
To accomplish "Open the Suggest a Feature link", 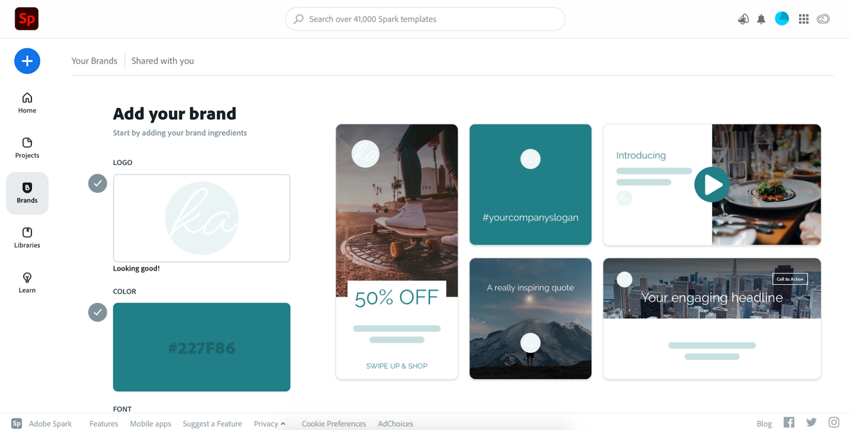I will coord(212,424).
